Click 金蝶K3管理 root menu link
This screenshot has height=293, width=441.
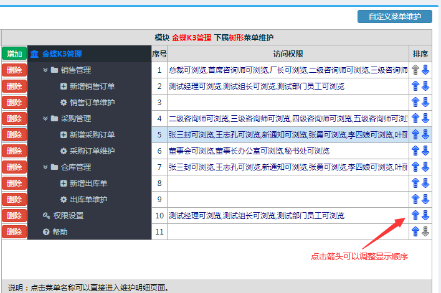[x=62, y=54]
